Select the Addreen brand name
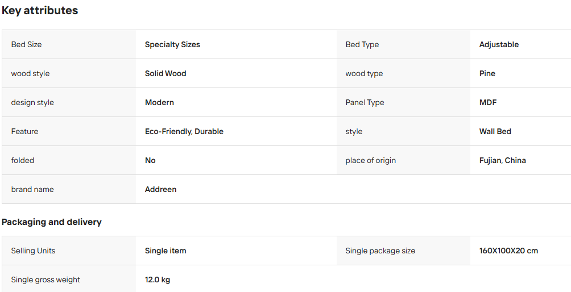The height and width of the screenshot is (292, 571). pyautogui.click(x=160, y=189)
